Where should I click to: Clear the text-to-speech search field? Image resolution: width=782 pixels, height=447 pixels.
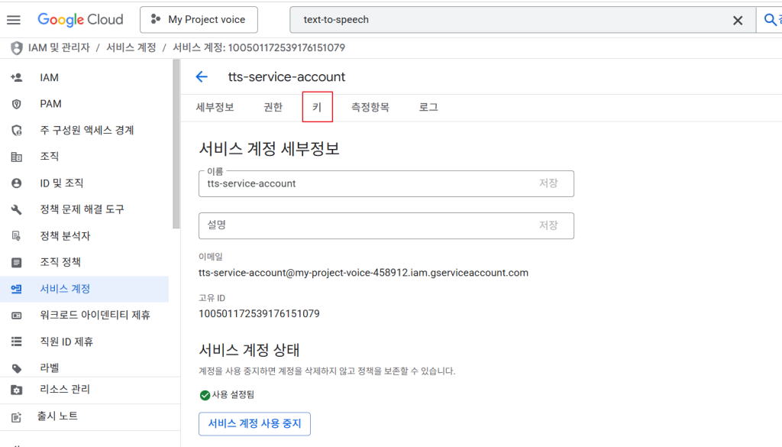738,21
